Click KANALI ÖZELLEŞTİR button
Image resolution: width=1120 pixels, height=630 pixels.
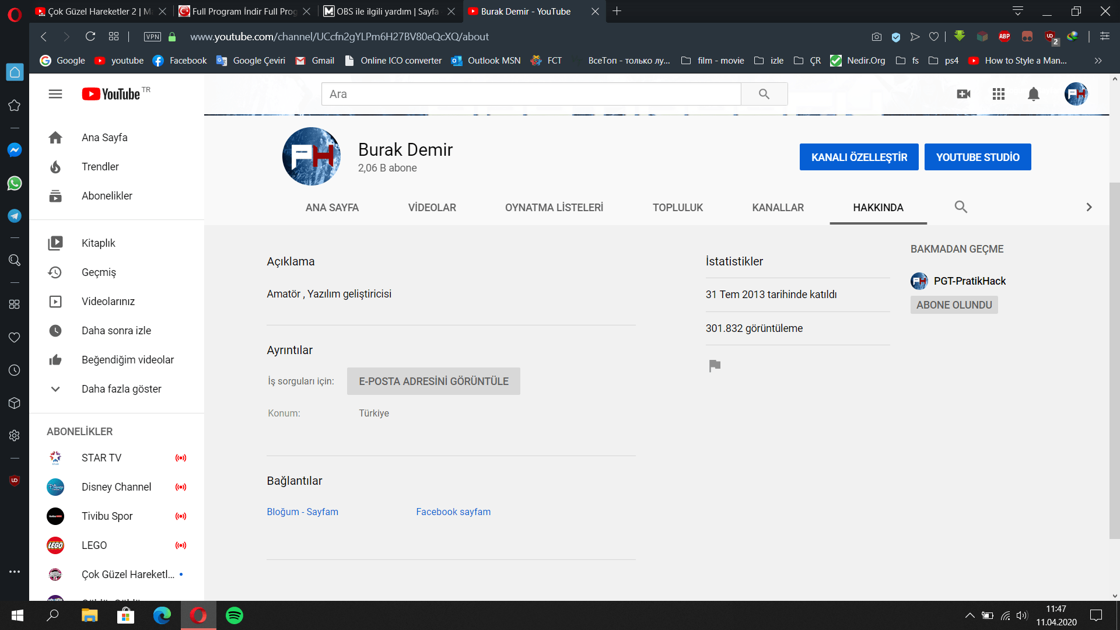859,157
